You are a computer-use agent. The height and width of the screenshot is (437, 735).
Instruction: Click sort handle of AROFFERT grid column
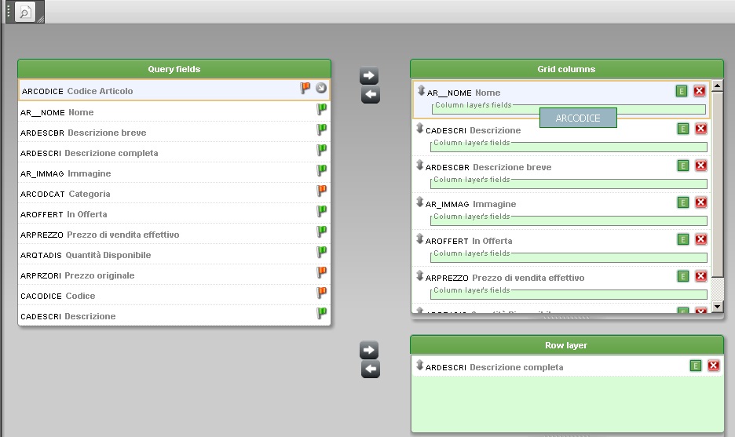click(x=420, y=239)
